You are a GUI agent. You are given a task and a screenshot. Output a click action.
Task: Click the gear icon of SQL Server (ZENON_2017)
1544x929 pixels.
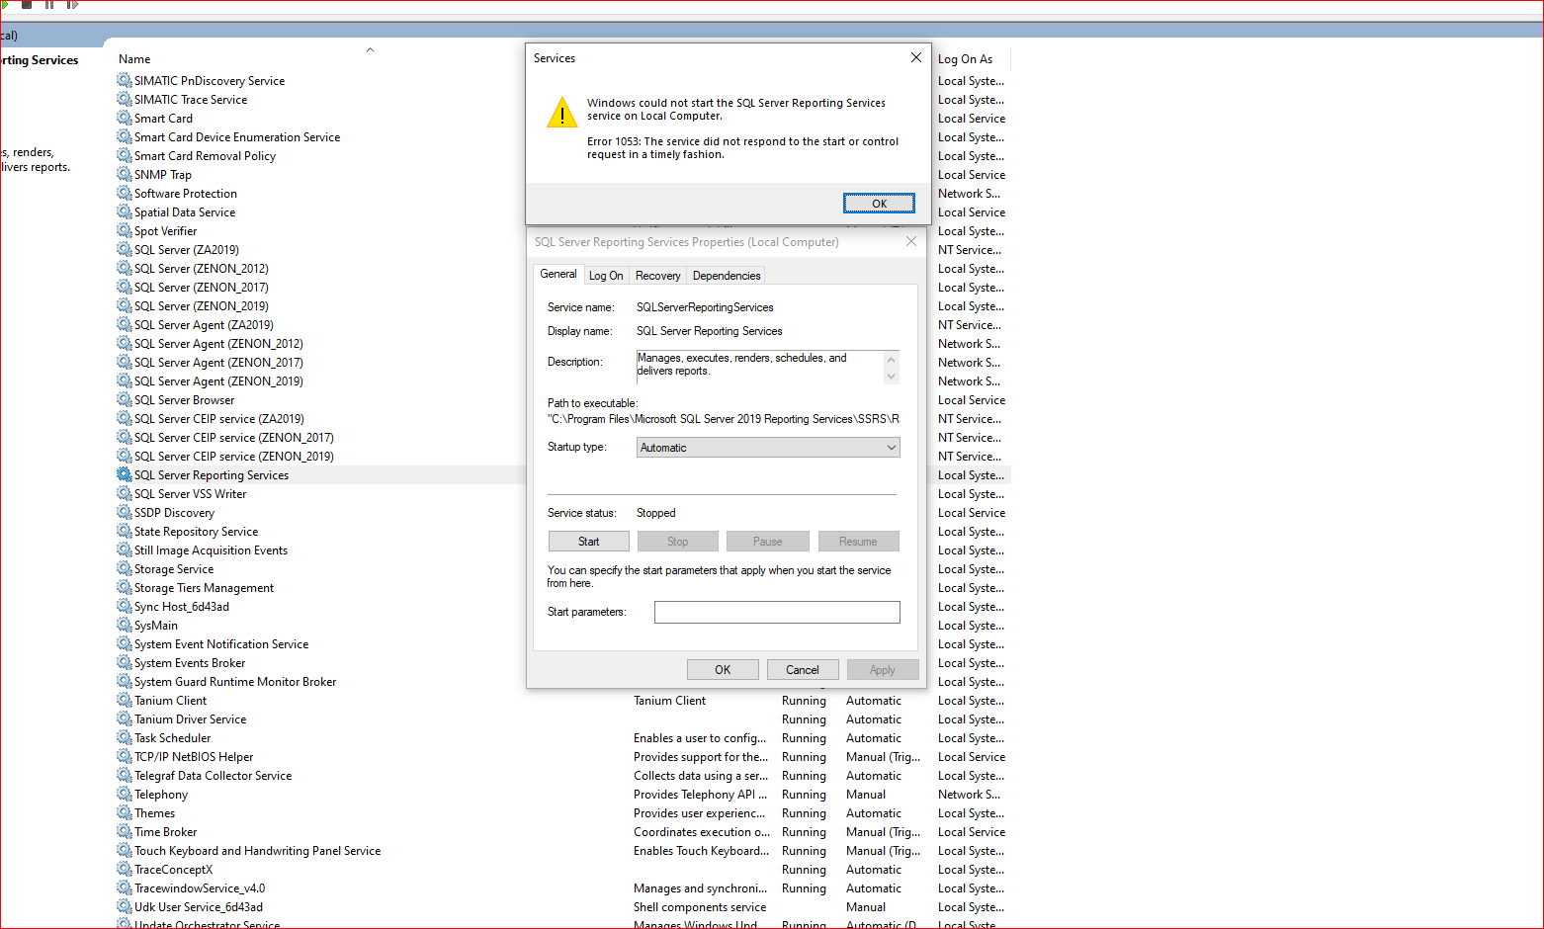125,287
